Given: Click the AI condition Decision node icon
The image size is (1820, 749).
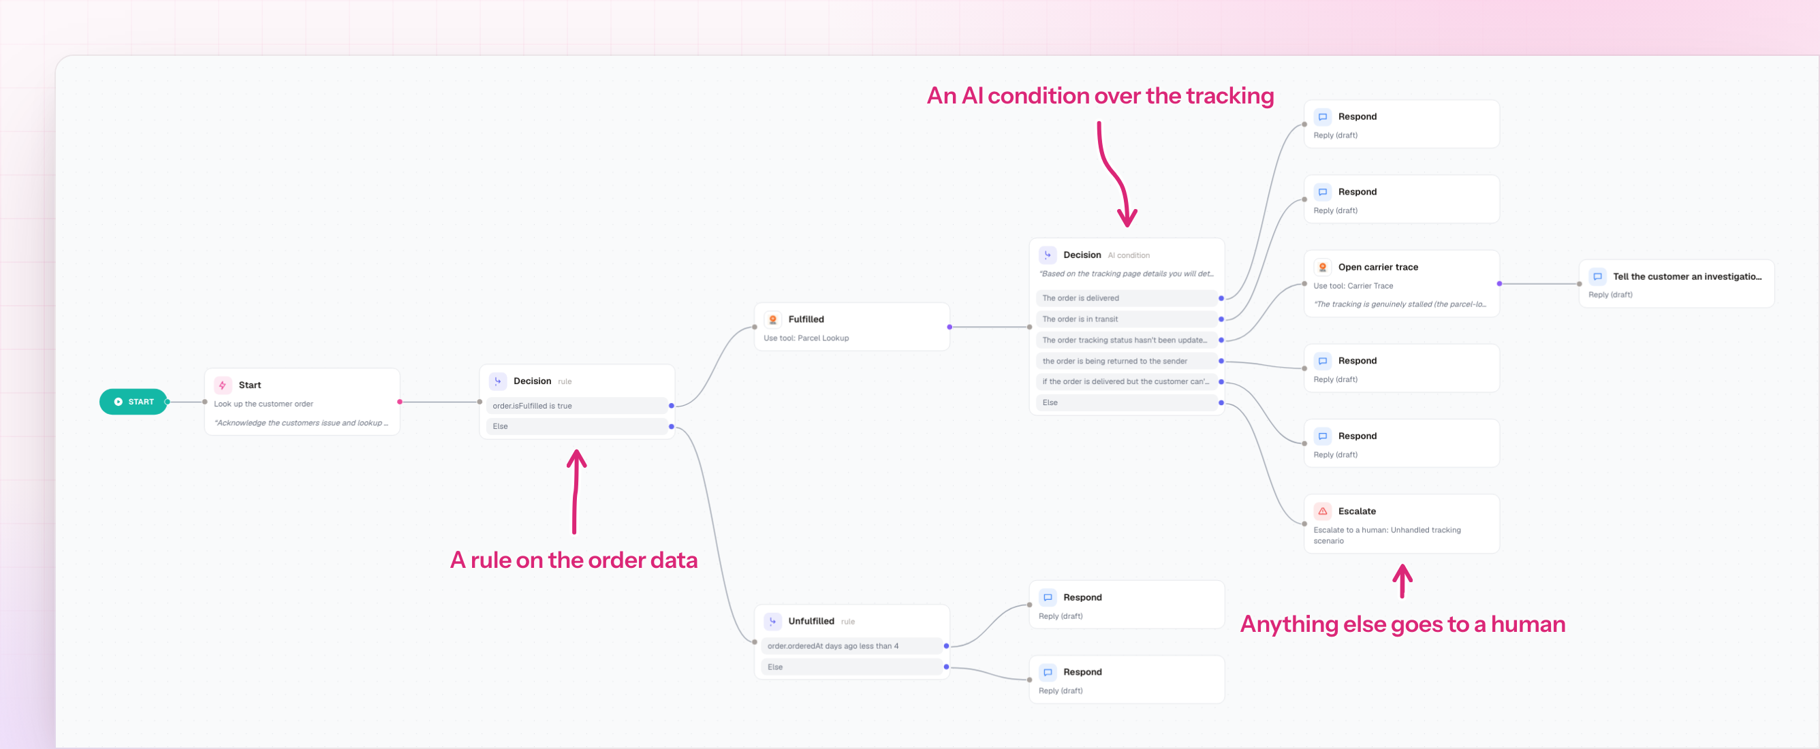Looking at the screenshot, I should 1047,255.
